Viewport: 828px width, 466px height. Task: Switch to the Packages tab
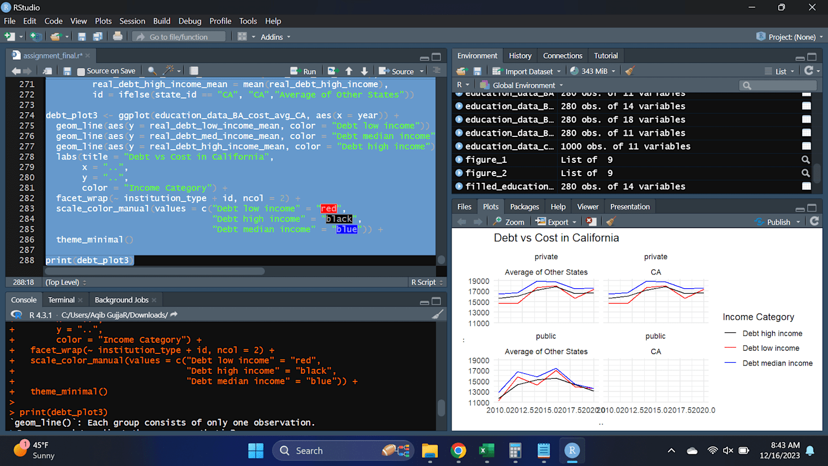coord(524,206)
